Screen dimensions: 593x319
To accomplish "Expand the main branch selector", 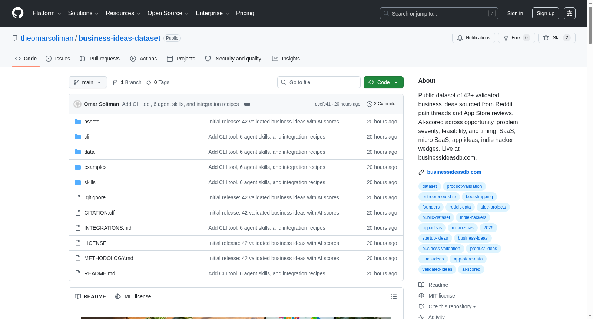I will tap(88, 82).
